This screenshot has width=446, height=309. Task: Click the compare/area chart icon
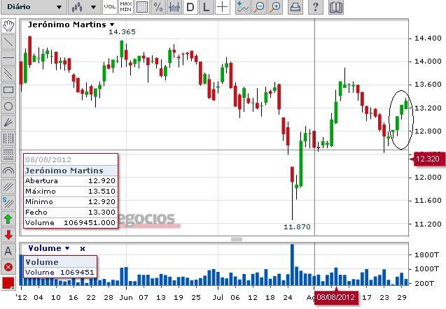click(174, 7)
